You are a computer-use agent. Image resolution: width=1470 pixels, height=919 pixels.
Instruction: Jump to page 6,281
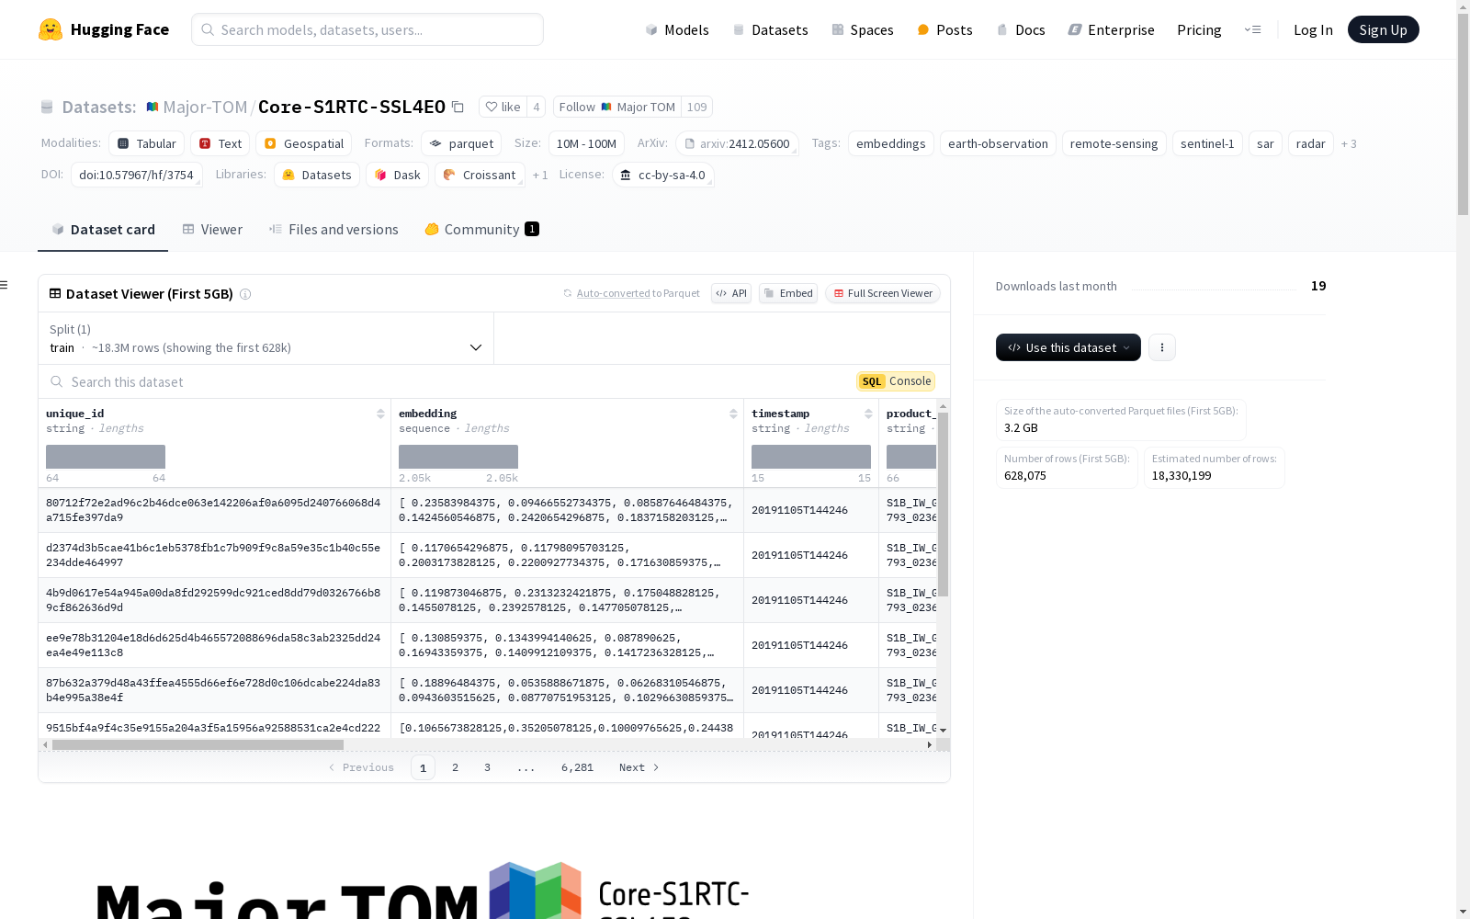(577, 767)
